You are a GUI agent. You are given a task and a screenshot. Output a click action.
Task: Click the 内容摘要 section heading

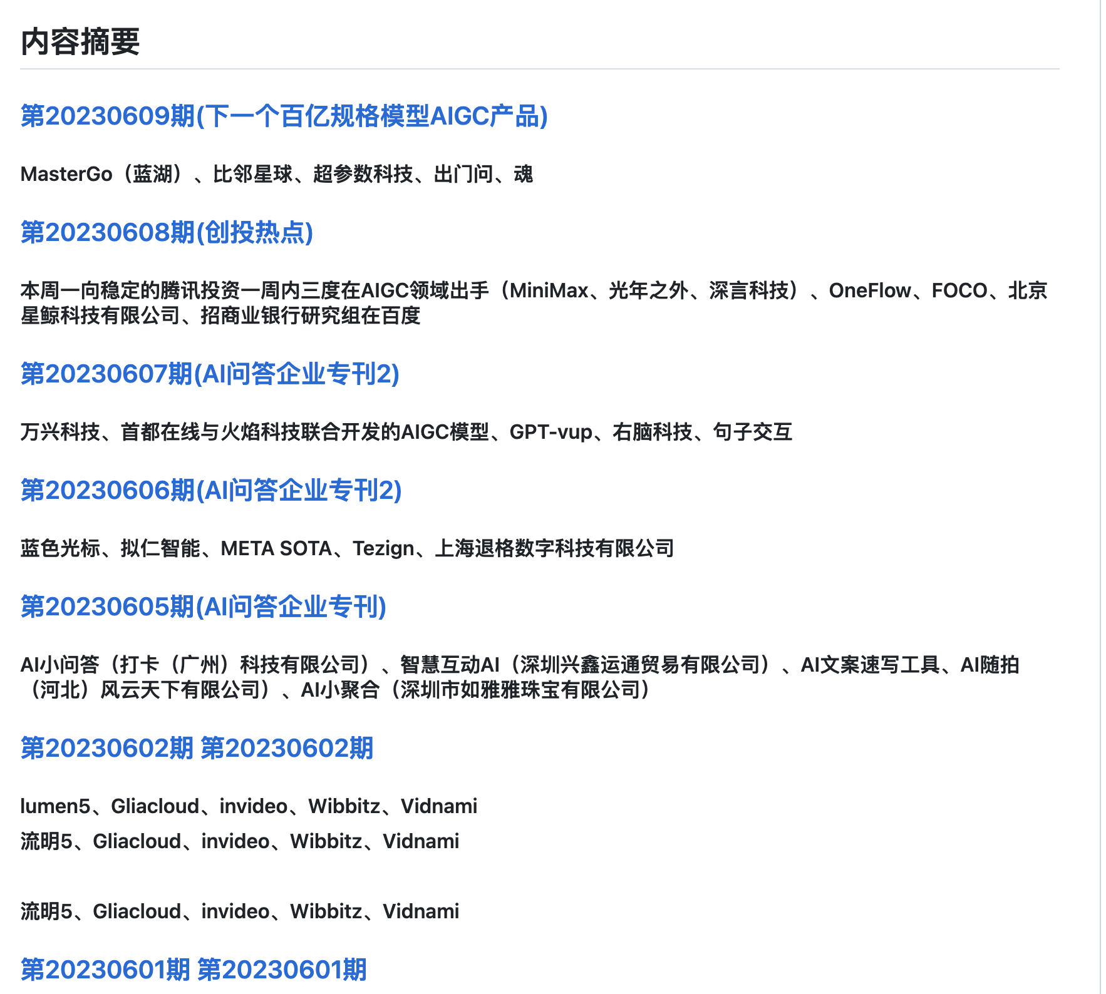point(80,42)
